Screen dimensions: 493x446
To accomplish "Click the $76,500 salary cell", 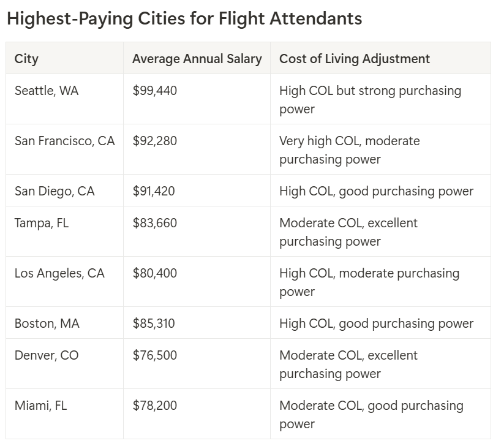I will (x=154, y=355).
